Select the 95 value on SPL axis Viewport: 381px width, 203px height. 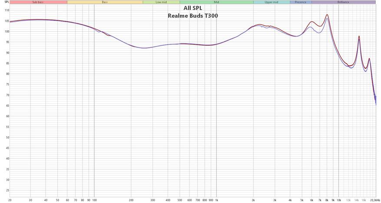(7, 42)
